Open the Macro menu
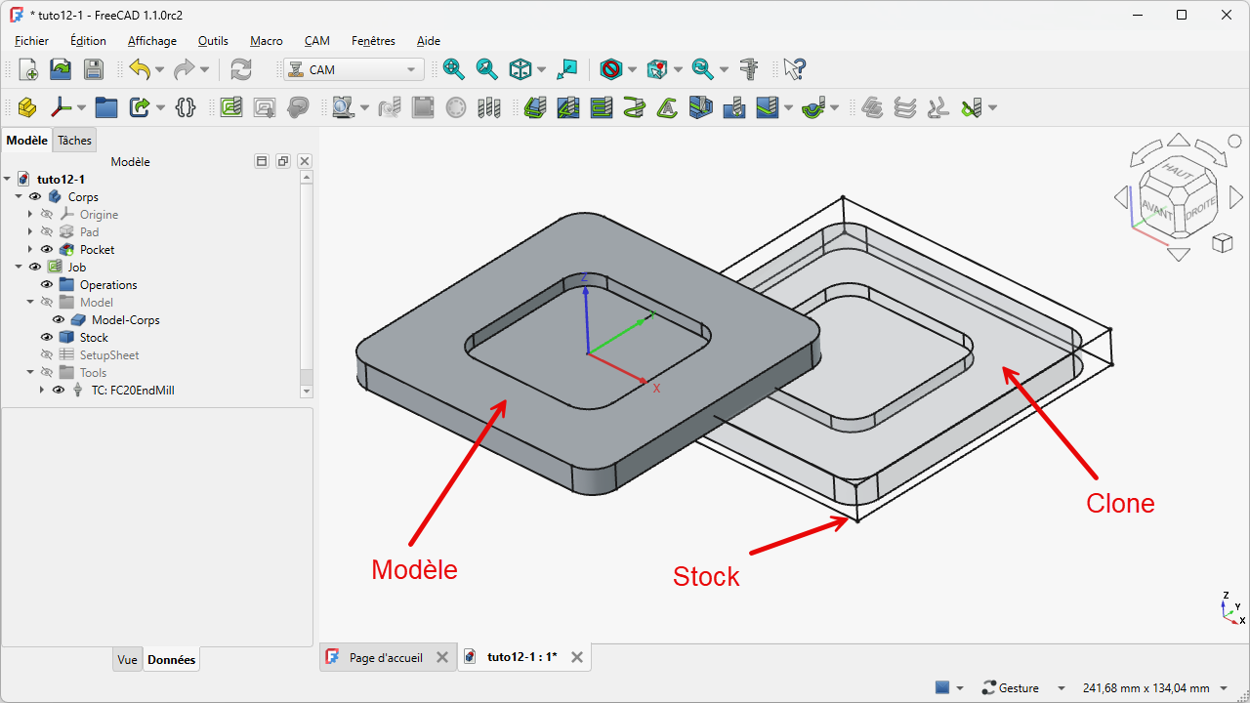The image size is (1250, 703). click(x=266, y=41)
